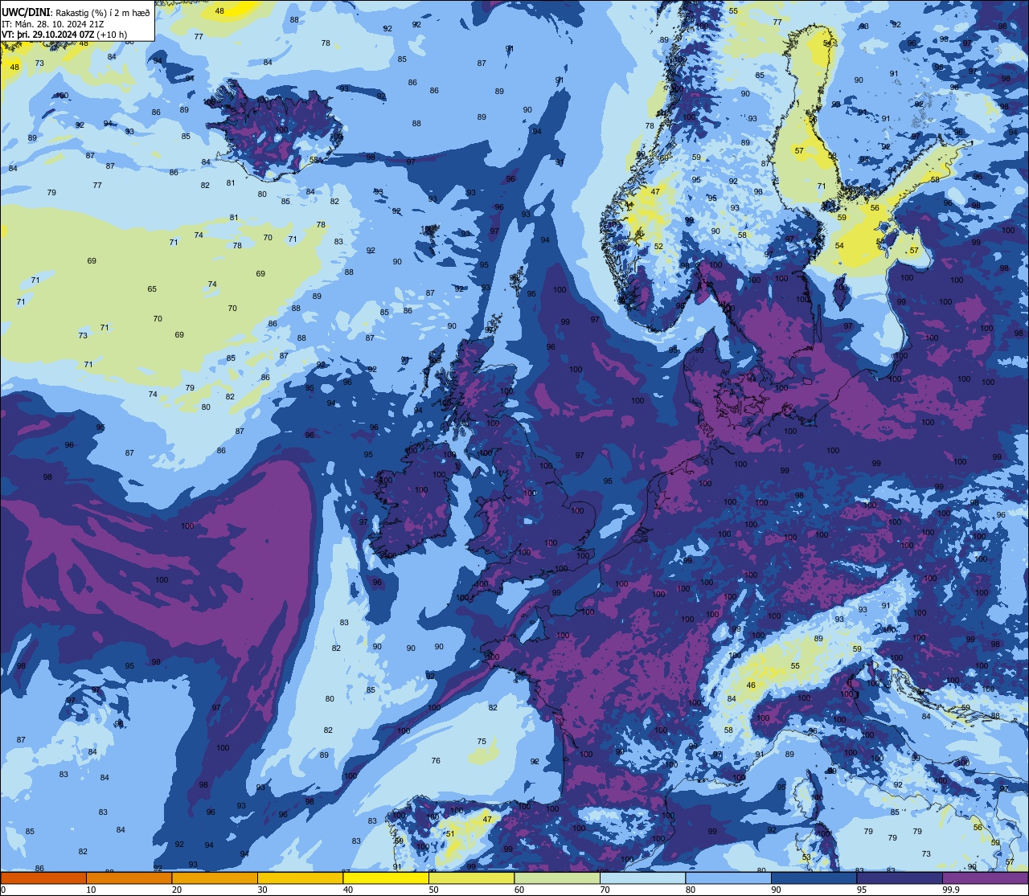Click the title "UWC/DINI: Rakastig (%) í 2 m hæð"

click(76, 12)
